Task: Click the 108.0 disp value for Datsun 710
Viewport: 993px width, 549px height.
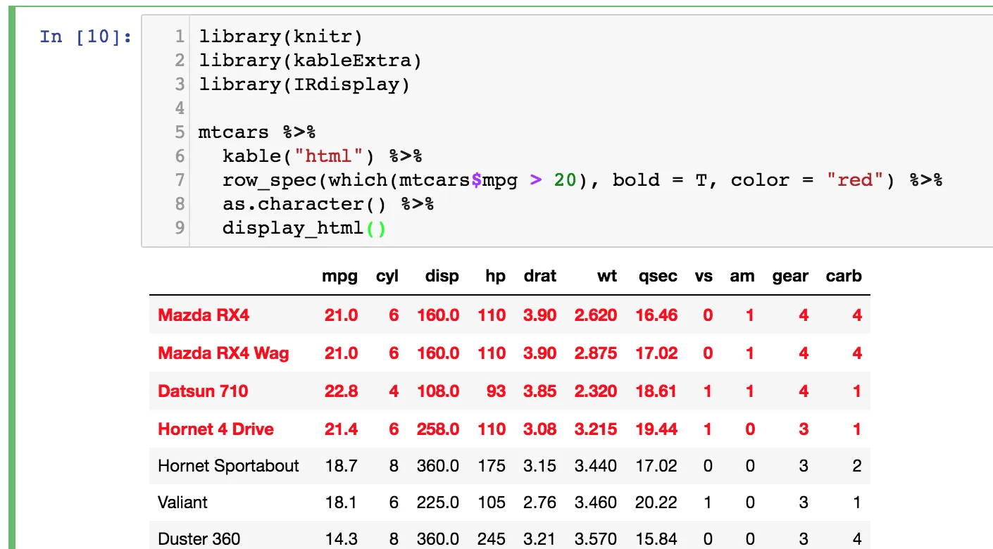Action: [x=438, y=391]
